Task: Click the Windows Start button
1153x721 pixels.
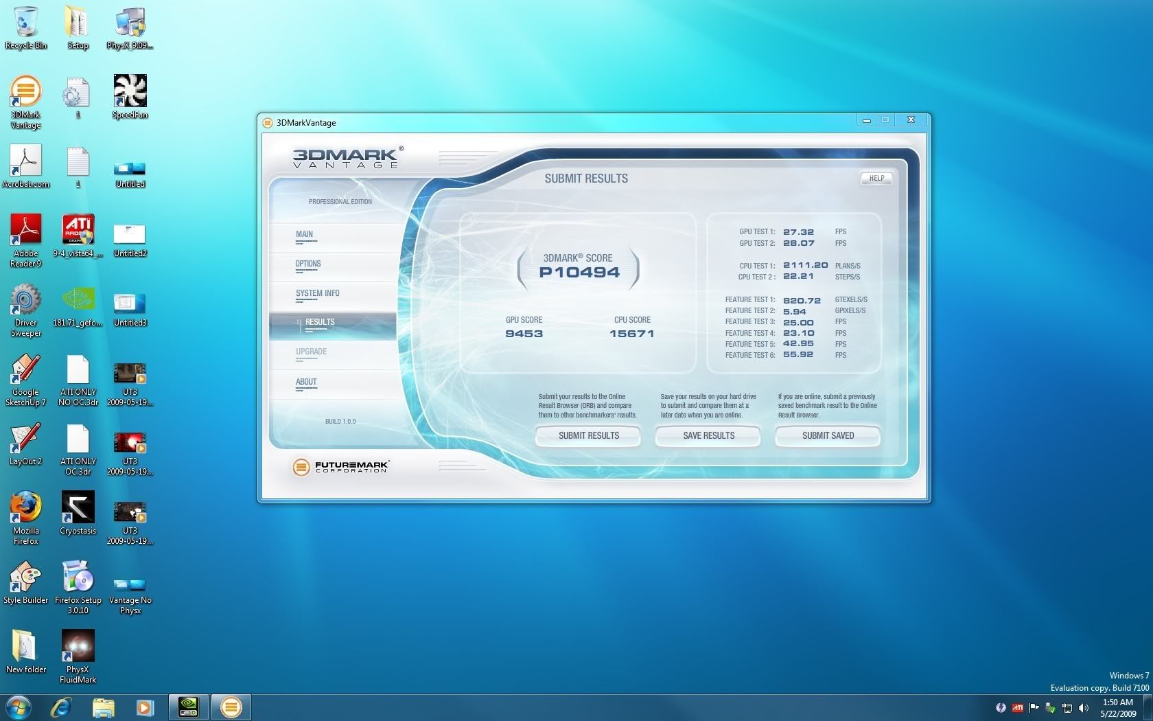Action: coord(18,707)
